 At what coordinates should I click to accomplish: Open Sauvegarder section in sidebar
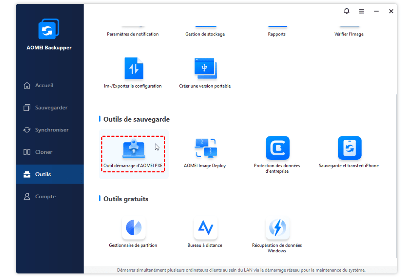click(x=50, y=108)
